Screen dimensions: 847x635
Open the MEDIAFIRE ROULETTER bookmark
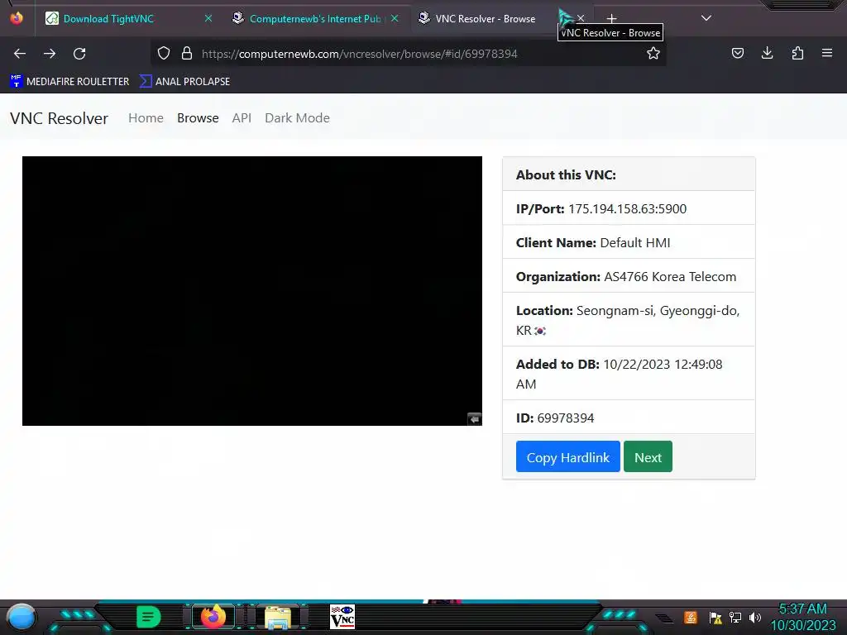tap(69, 82)
